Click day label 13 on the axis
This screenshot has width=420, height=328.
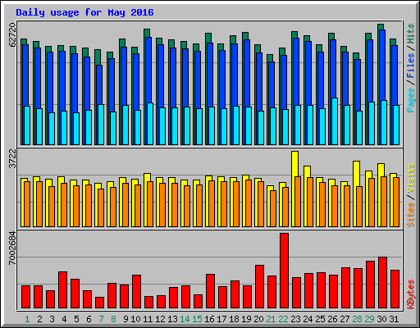(x=172, y=319)
